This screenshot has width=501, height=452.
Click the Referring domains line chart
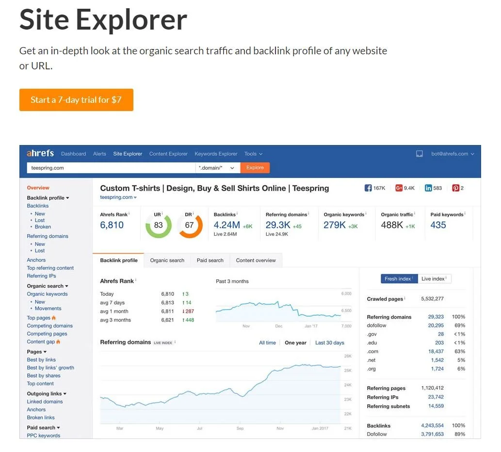tap(226, 390)
